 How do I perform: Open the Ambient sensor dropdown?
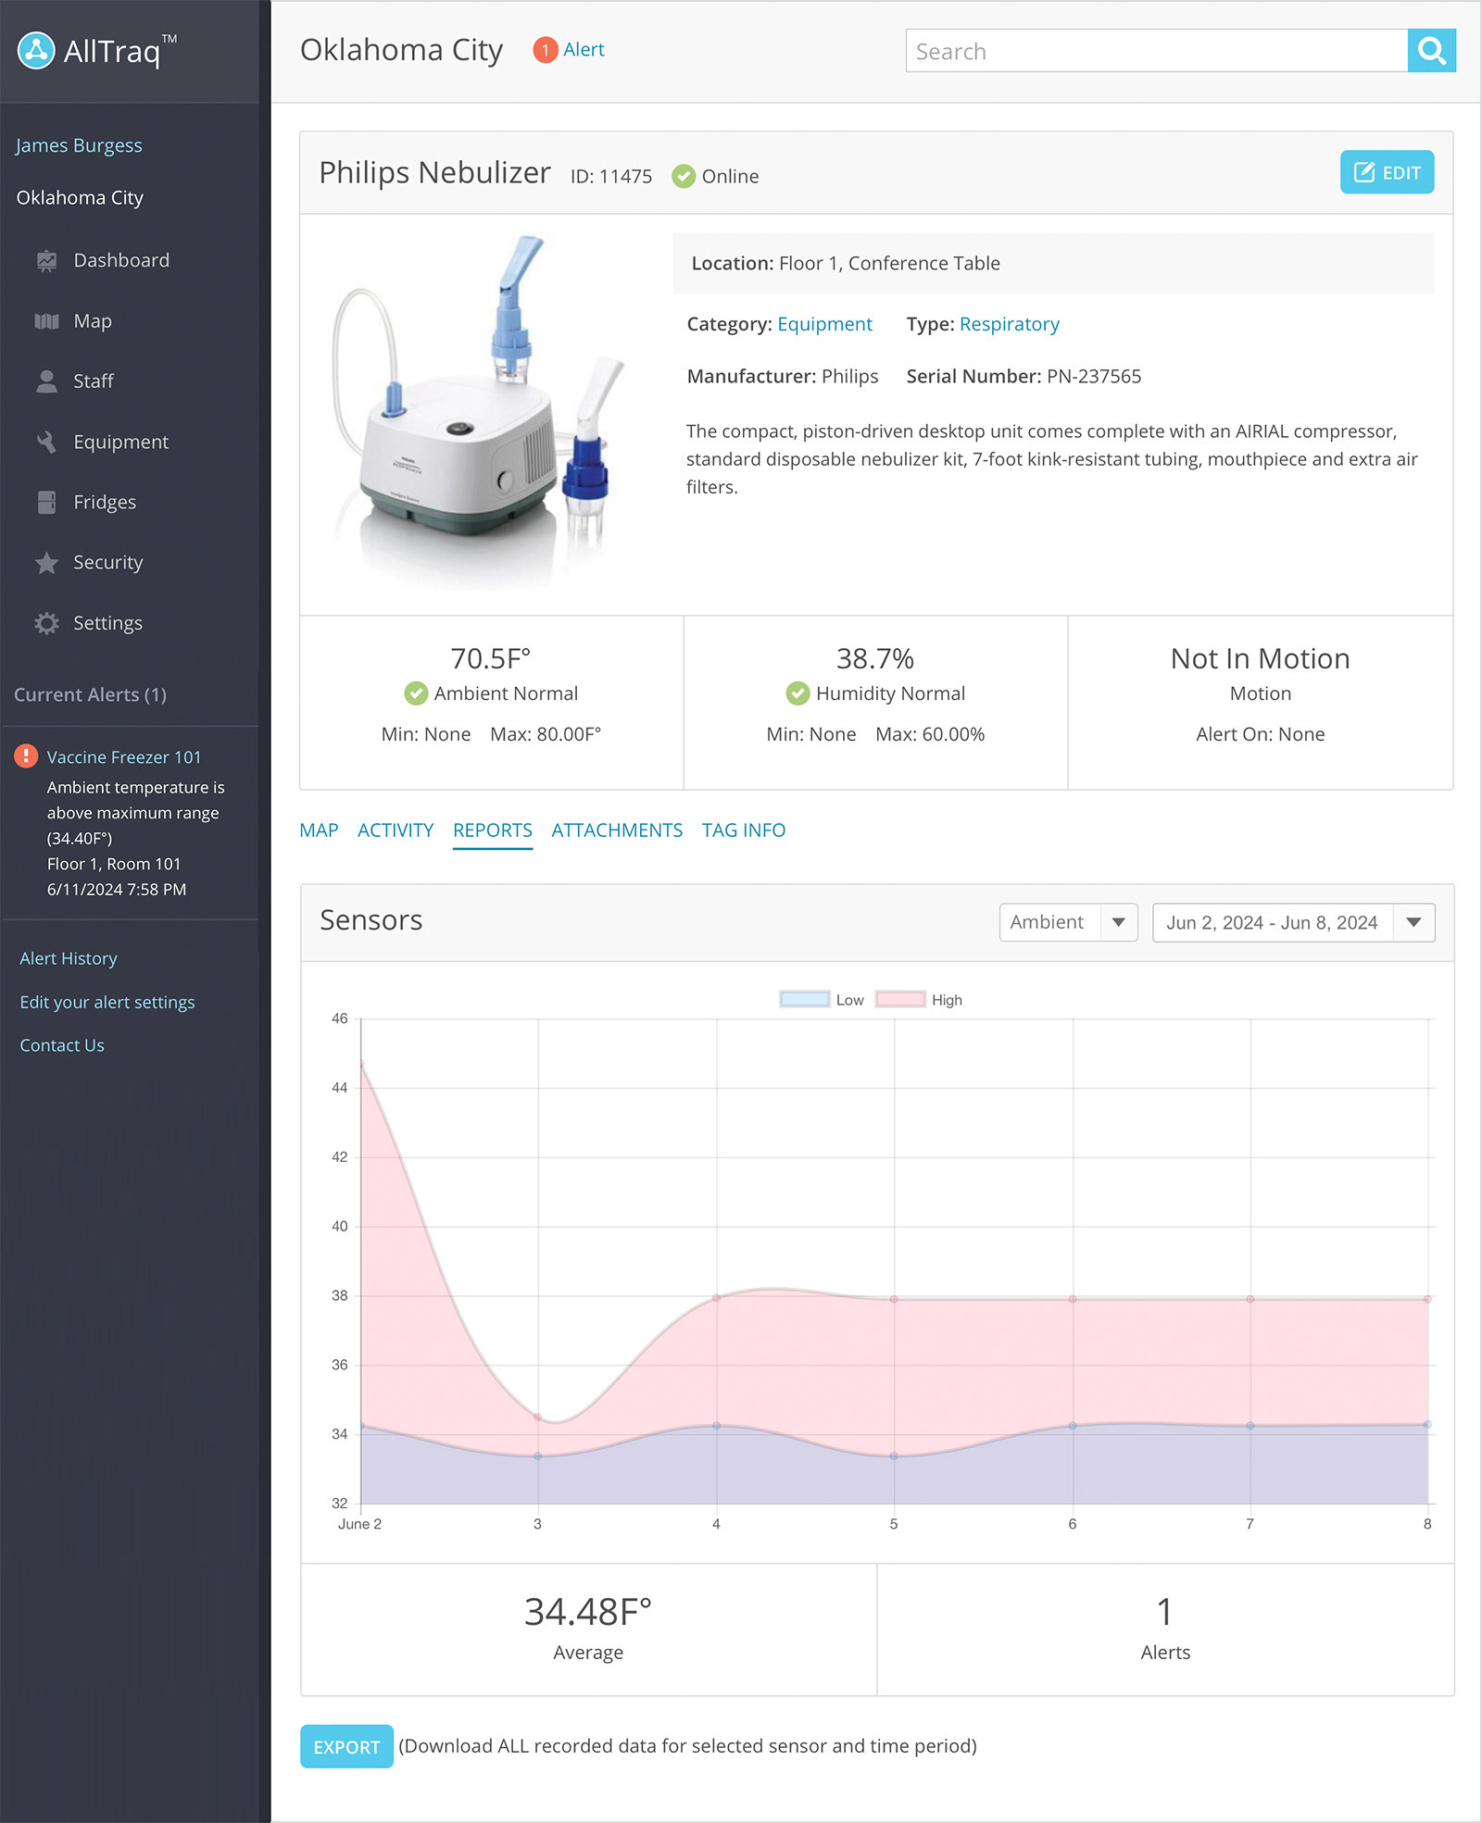click(x=1068, y=923)
